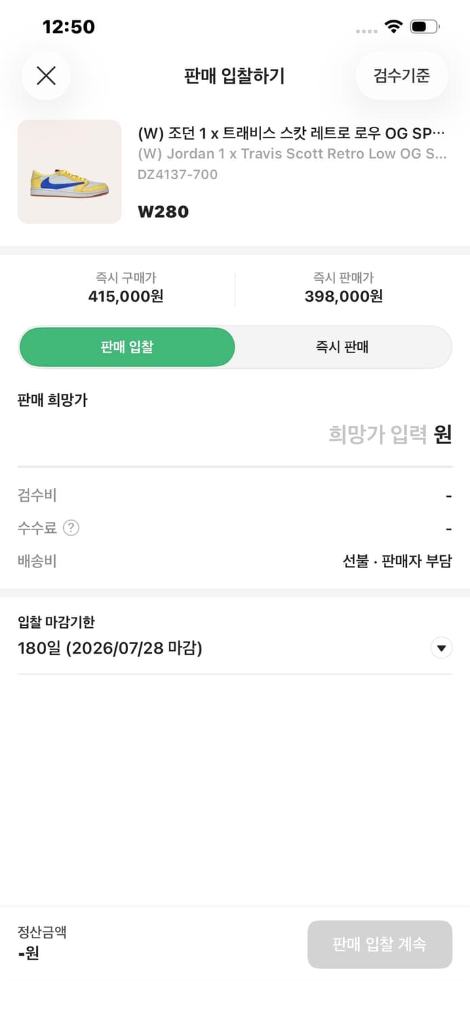Switch to the 즉시 판매 tab
Viewport: 470px width, 1017px height.
pyautogui.click(x=342, y=346)
